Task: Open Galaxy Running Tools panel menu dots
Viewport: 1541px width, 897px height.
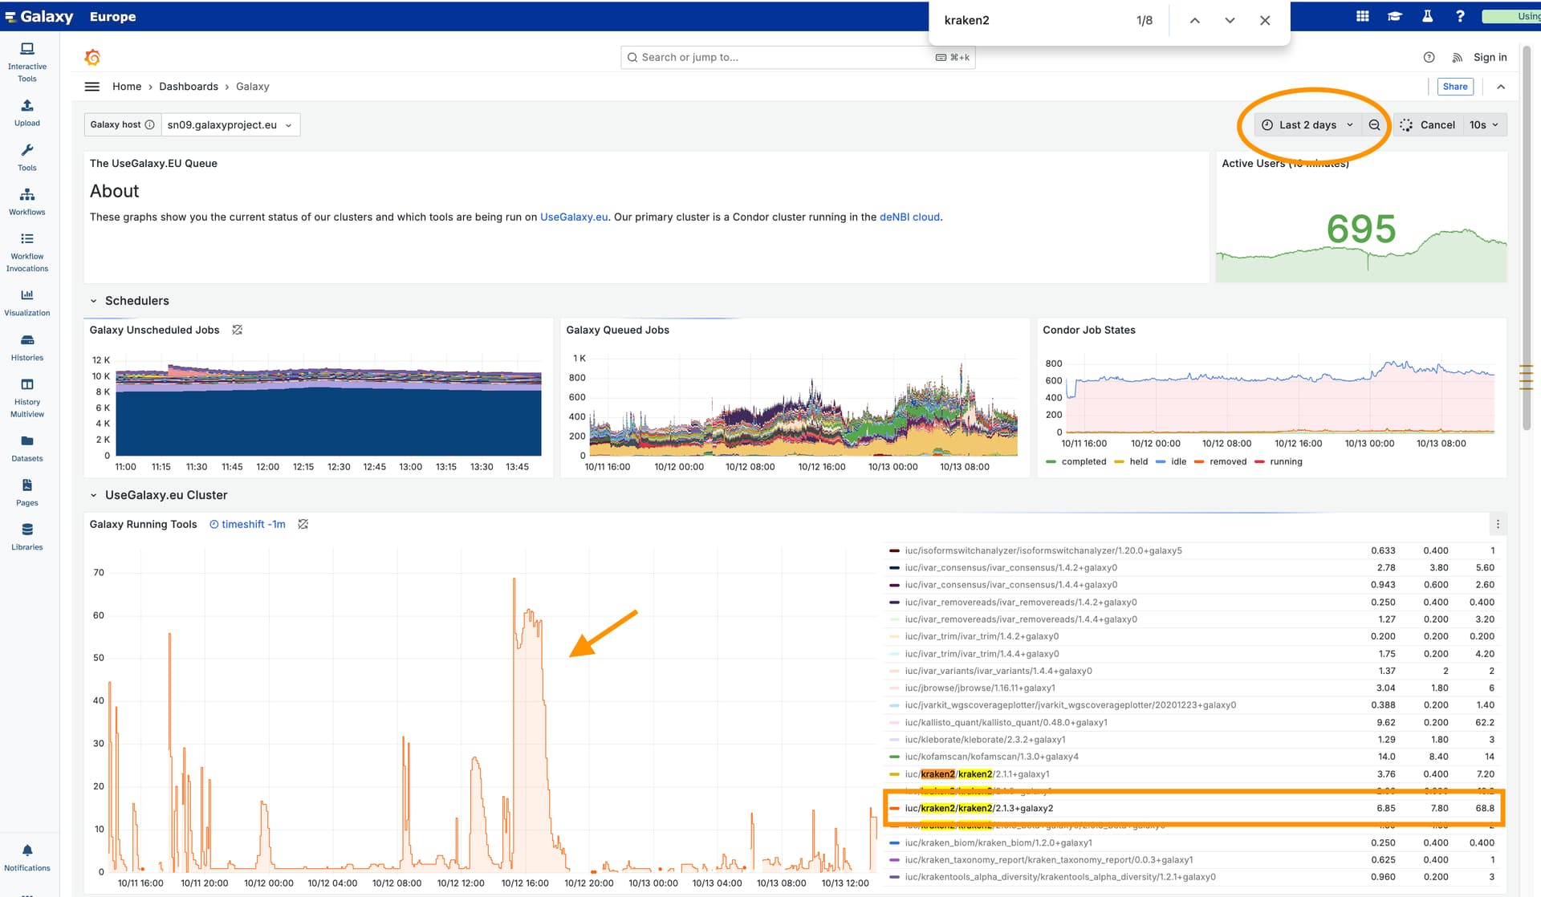Action: click(x=1497, y=524)
